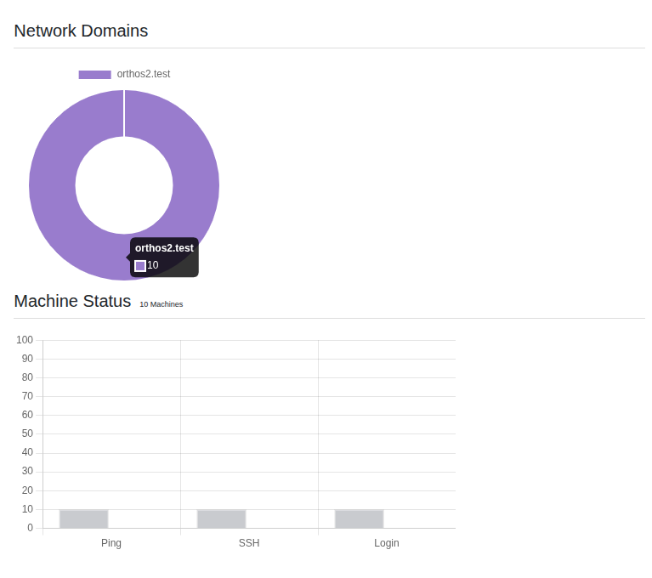Click the Login bar in chart
The width and height of the screenshot is (652, 578).
[x=360, y=518]
